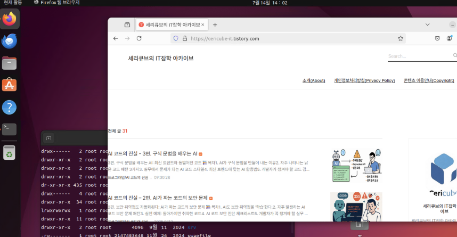Close the 세리큐브의 IT잡학 아카이브 tab
Image resolution: width=457 pixels, height=237 pixels.
[202, 25]
